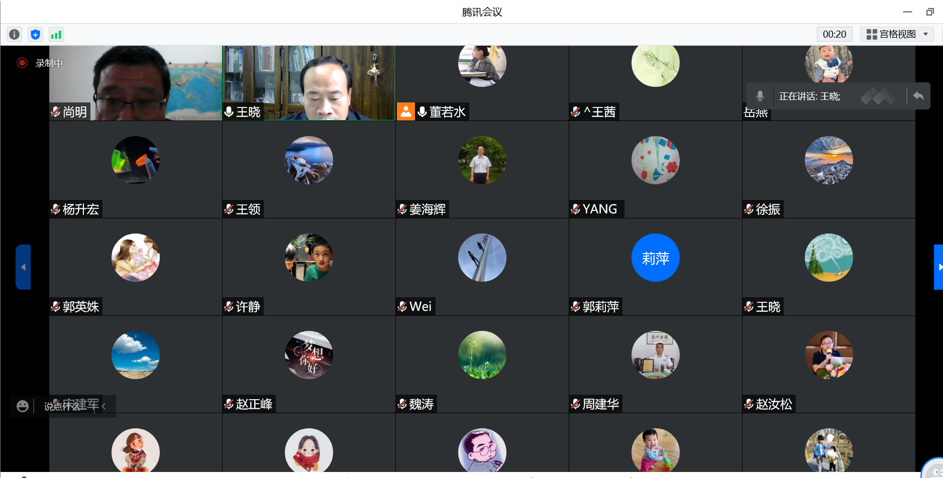The image size is (943, 478).
Task: Click ^王茜's flower avatar
Action: (x=656, y=64)
